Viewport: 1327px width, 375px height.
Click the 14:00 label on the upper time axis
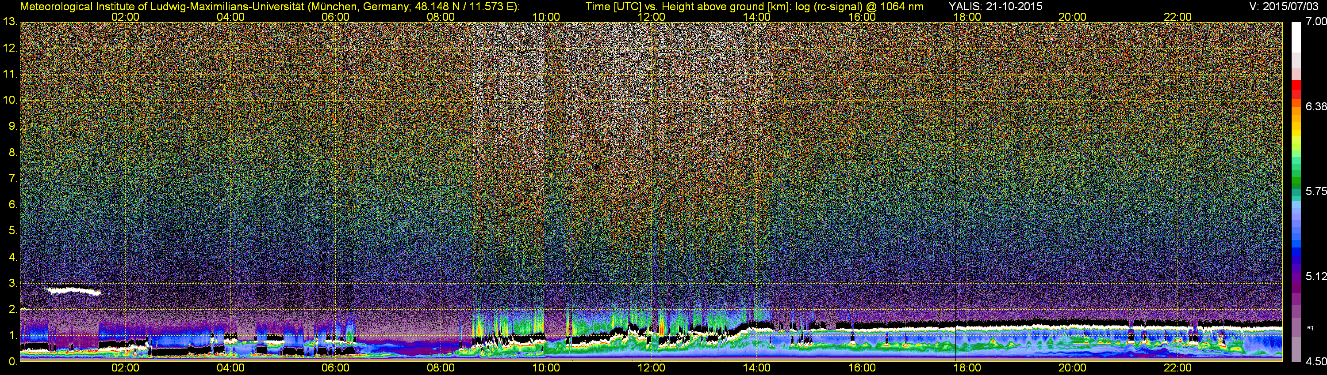click(756, 17)
